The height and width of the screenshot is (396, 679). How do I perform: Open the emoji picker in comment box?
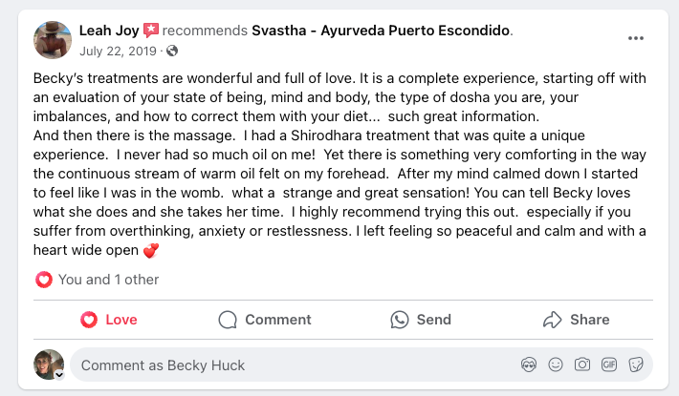(x=555, y=365)
